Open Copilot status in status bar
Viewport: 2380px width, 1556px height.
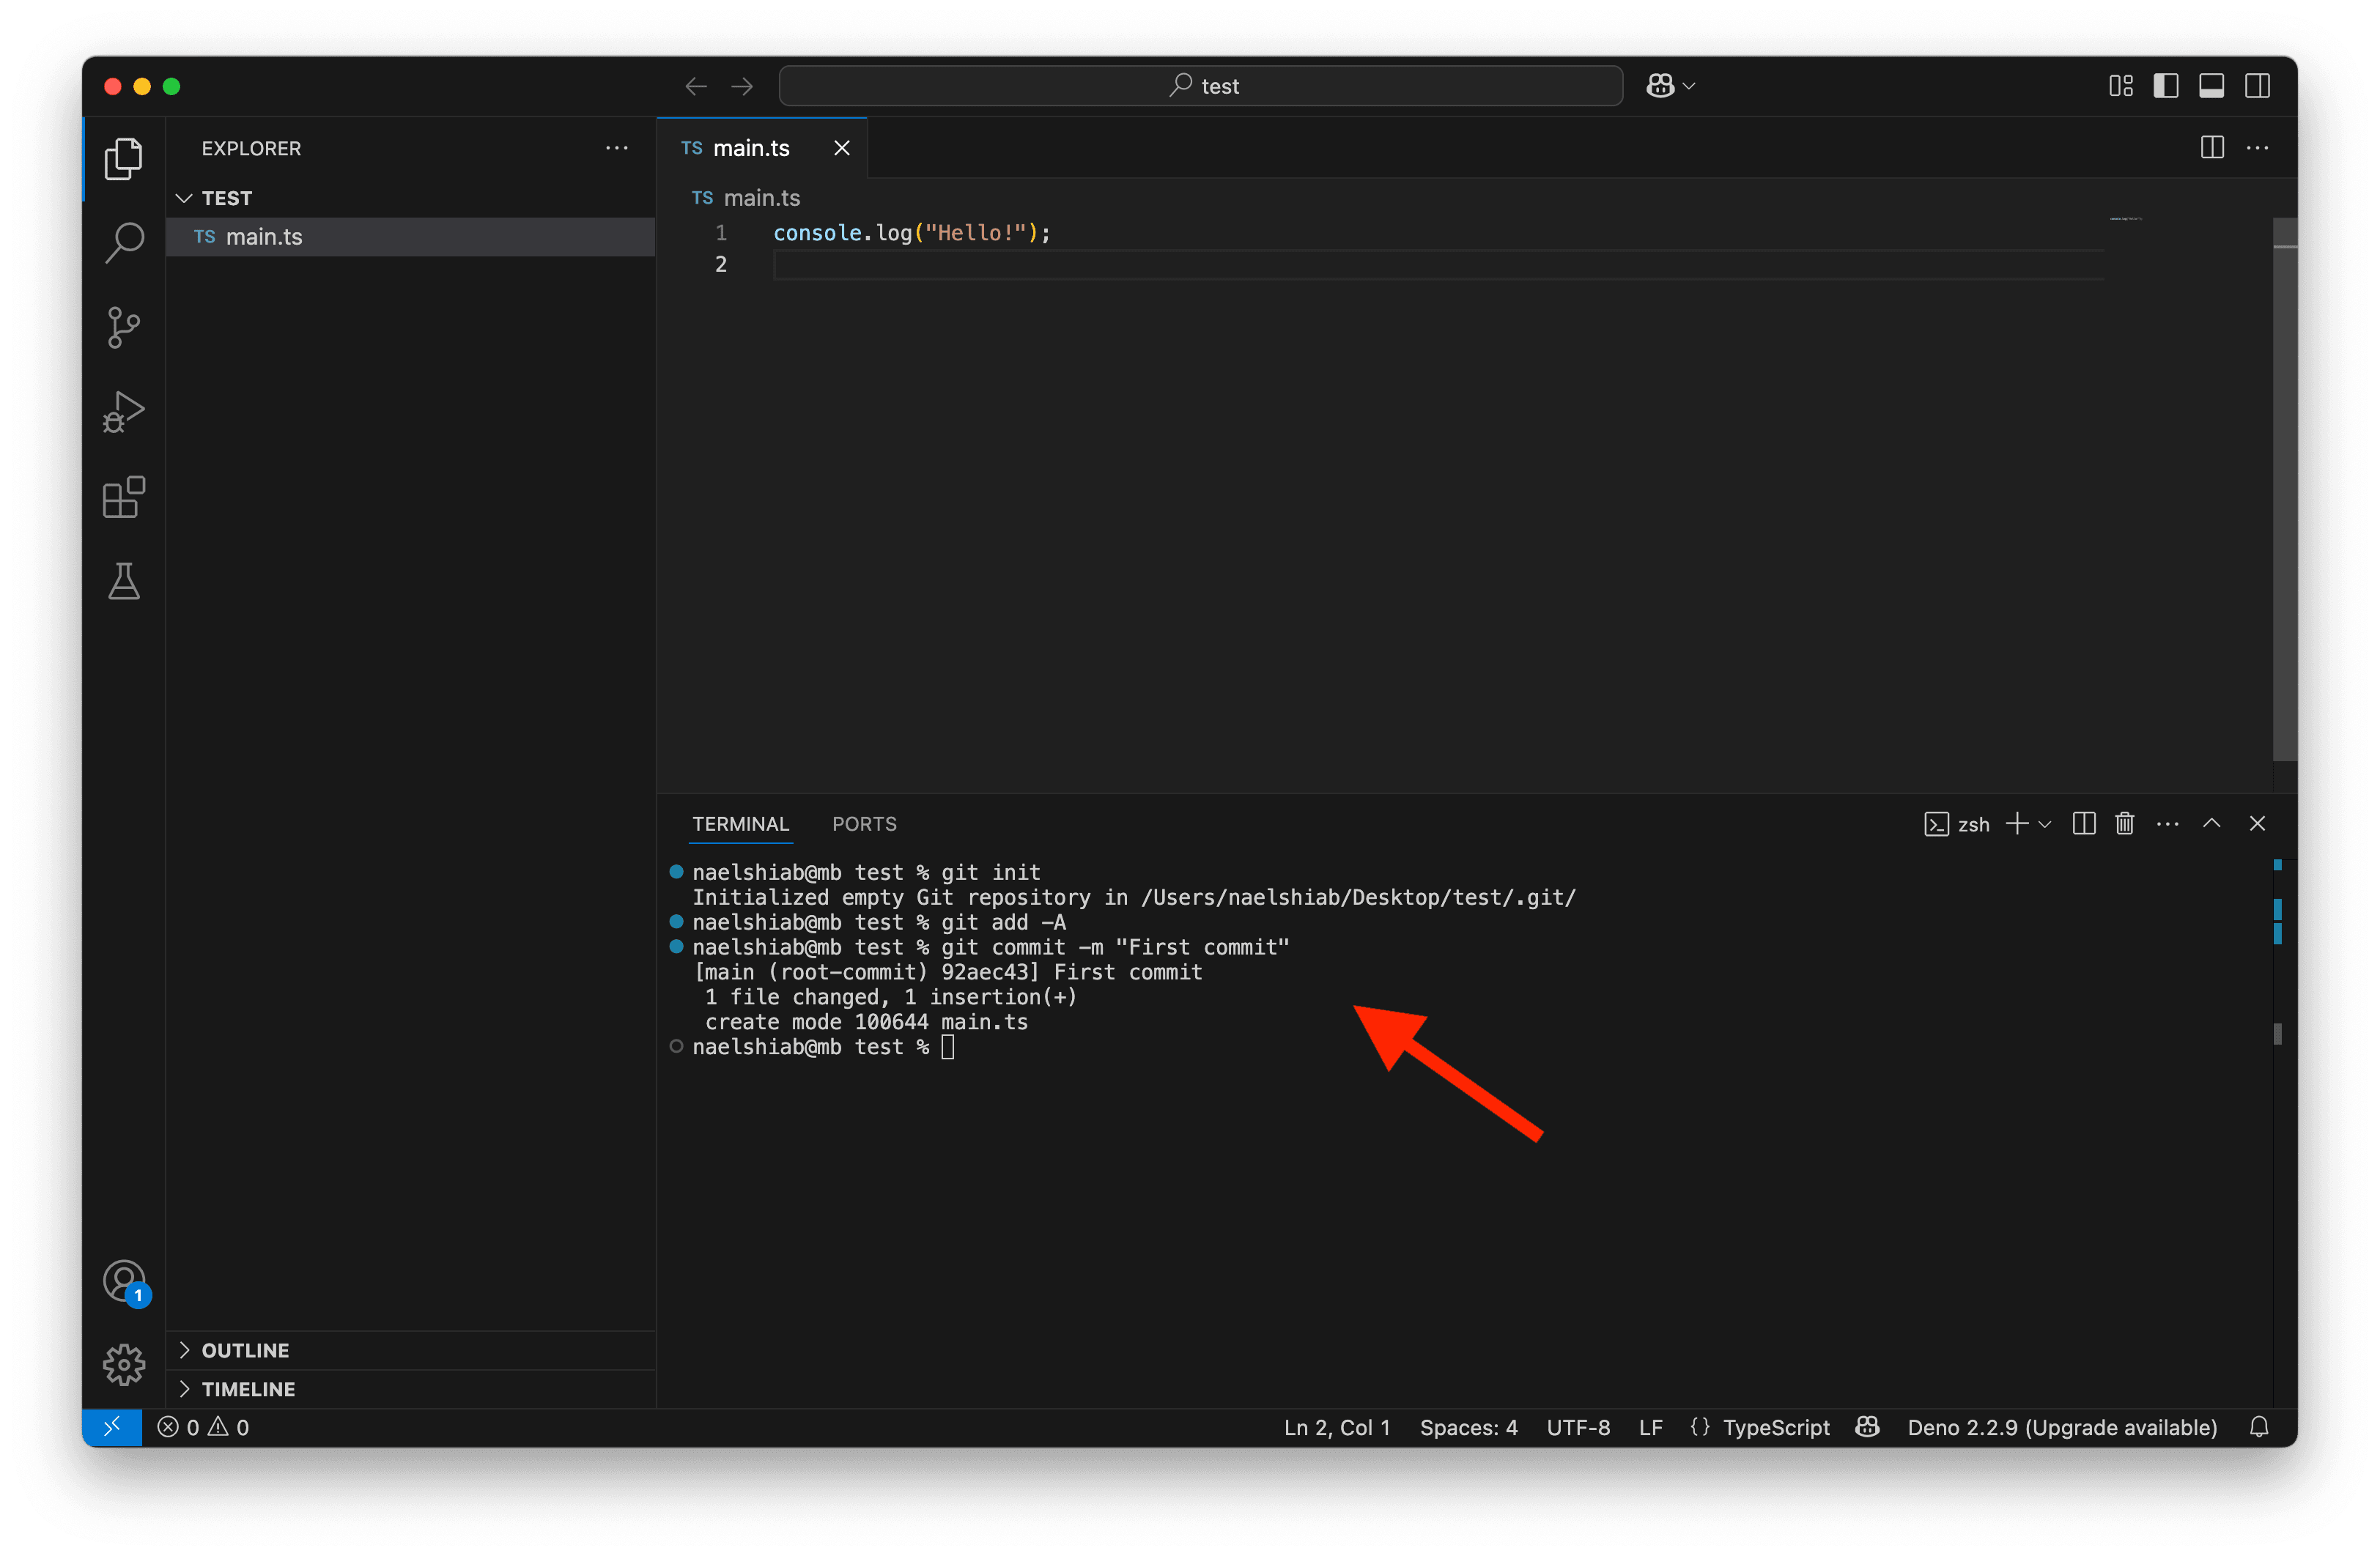tap(1867, 1427)
